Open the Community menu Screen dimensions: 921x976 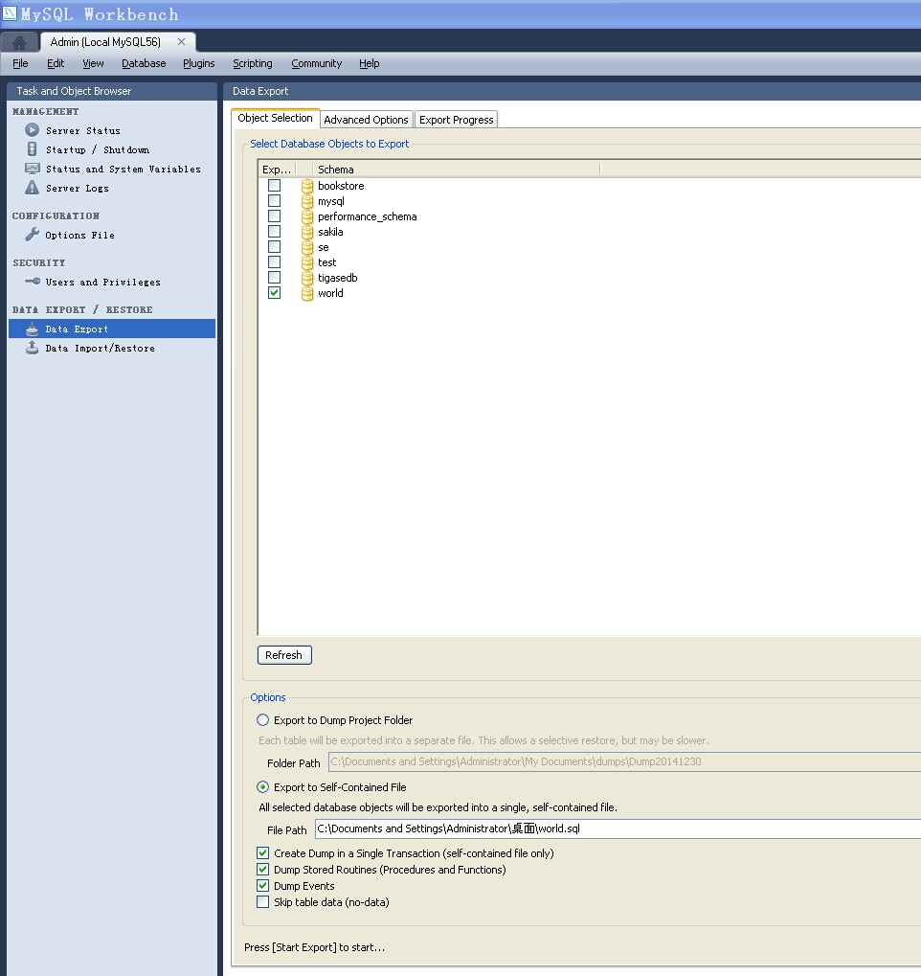click(x=317, y=63)
